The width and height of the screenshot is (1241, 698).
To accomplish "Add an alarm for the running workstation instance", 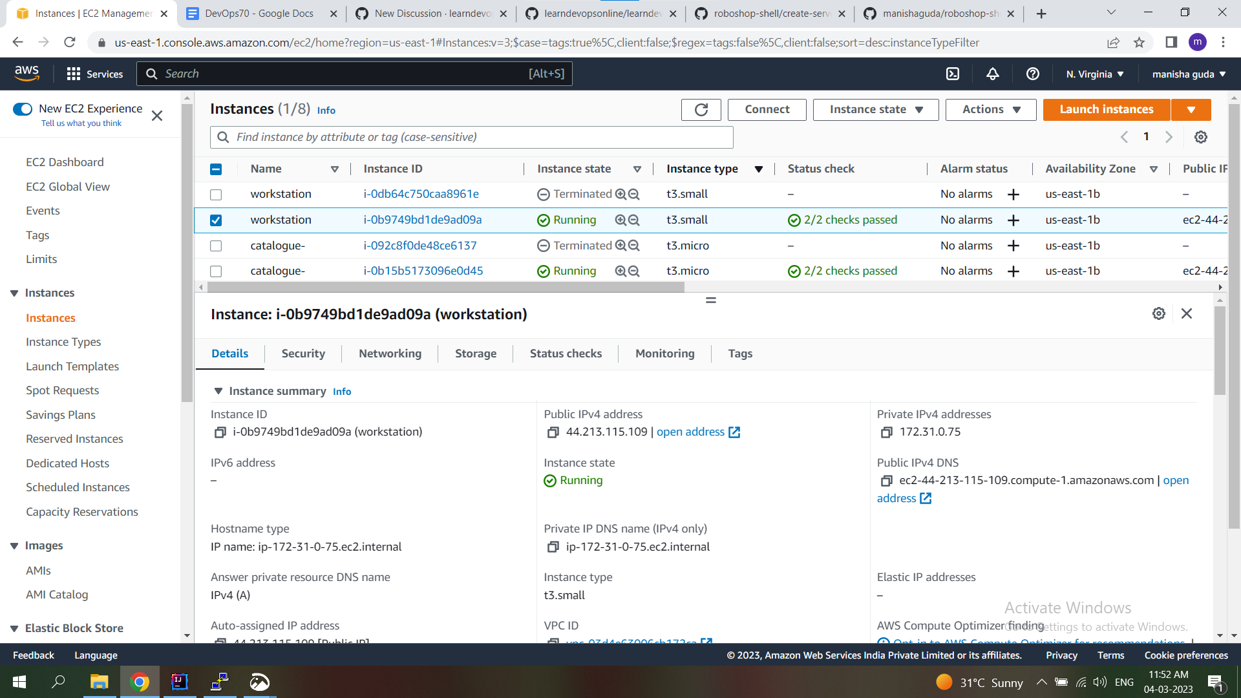I will click(1013, 220).
